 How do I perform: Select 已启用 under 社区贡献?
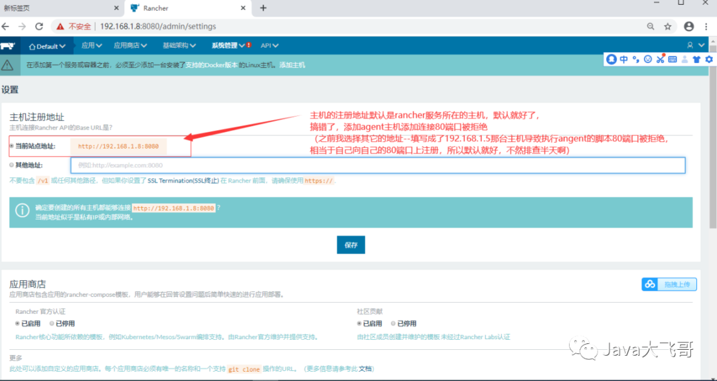(359, 323)
